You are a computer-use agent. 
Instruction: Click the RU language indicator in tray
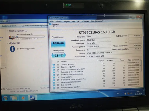pyautogui.click(x=118, y=93)
